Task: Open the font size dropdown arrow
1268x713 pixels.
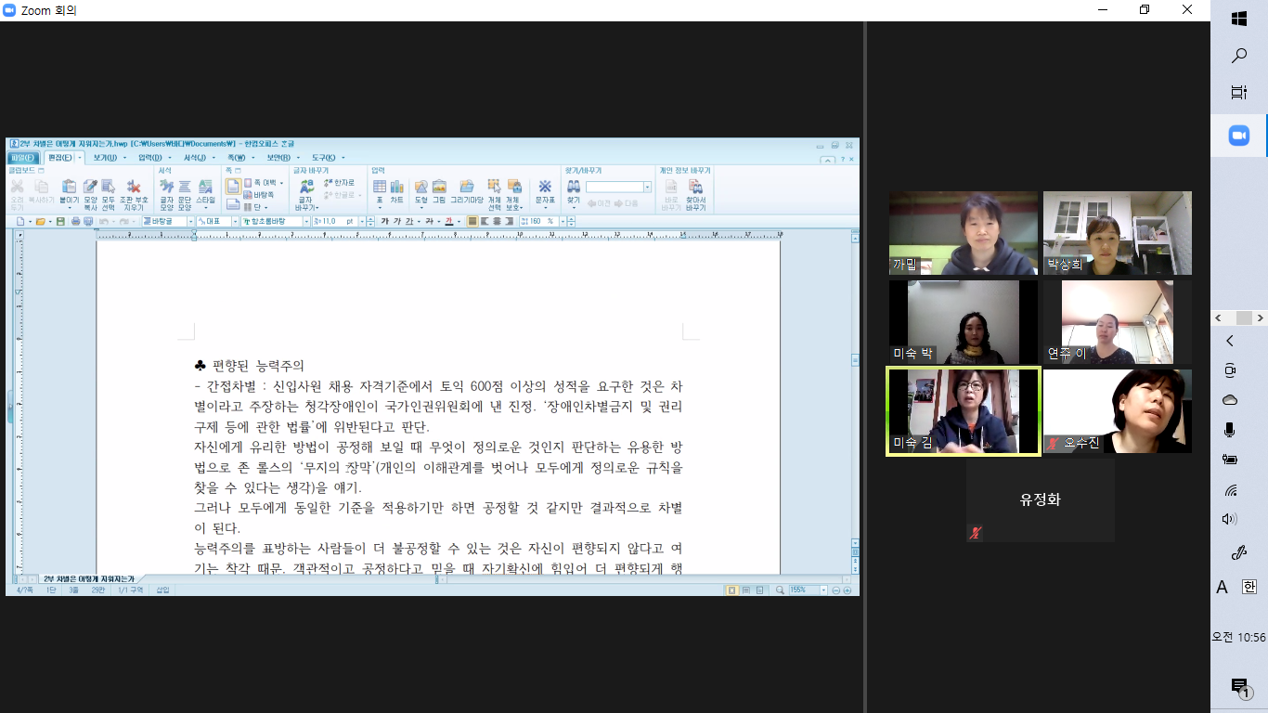Action: pyautogui.click(x=362, y=222)
